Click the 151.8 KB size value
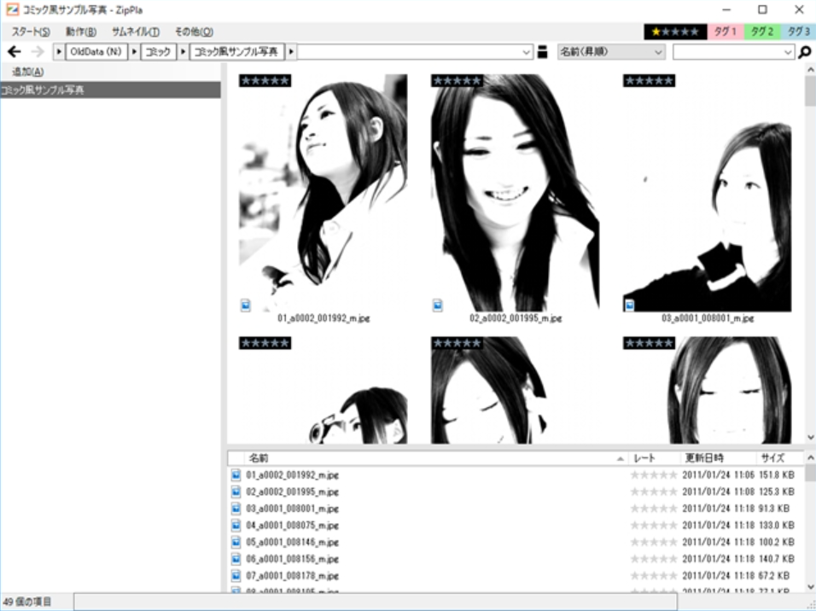 [x=777, y=474]
